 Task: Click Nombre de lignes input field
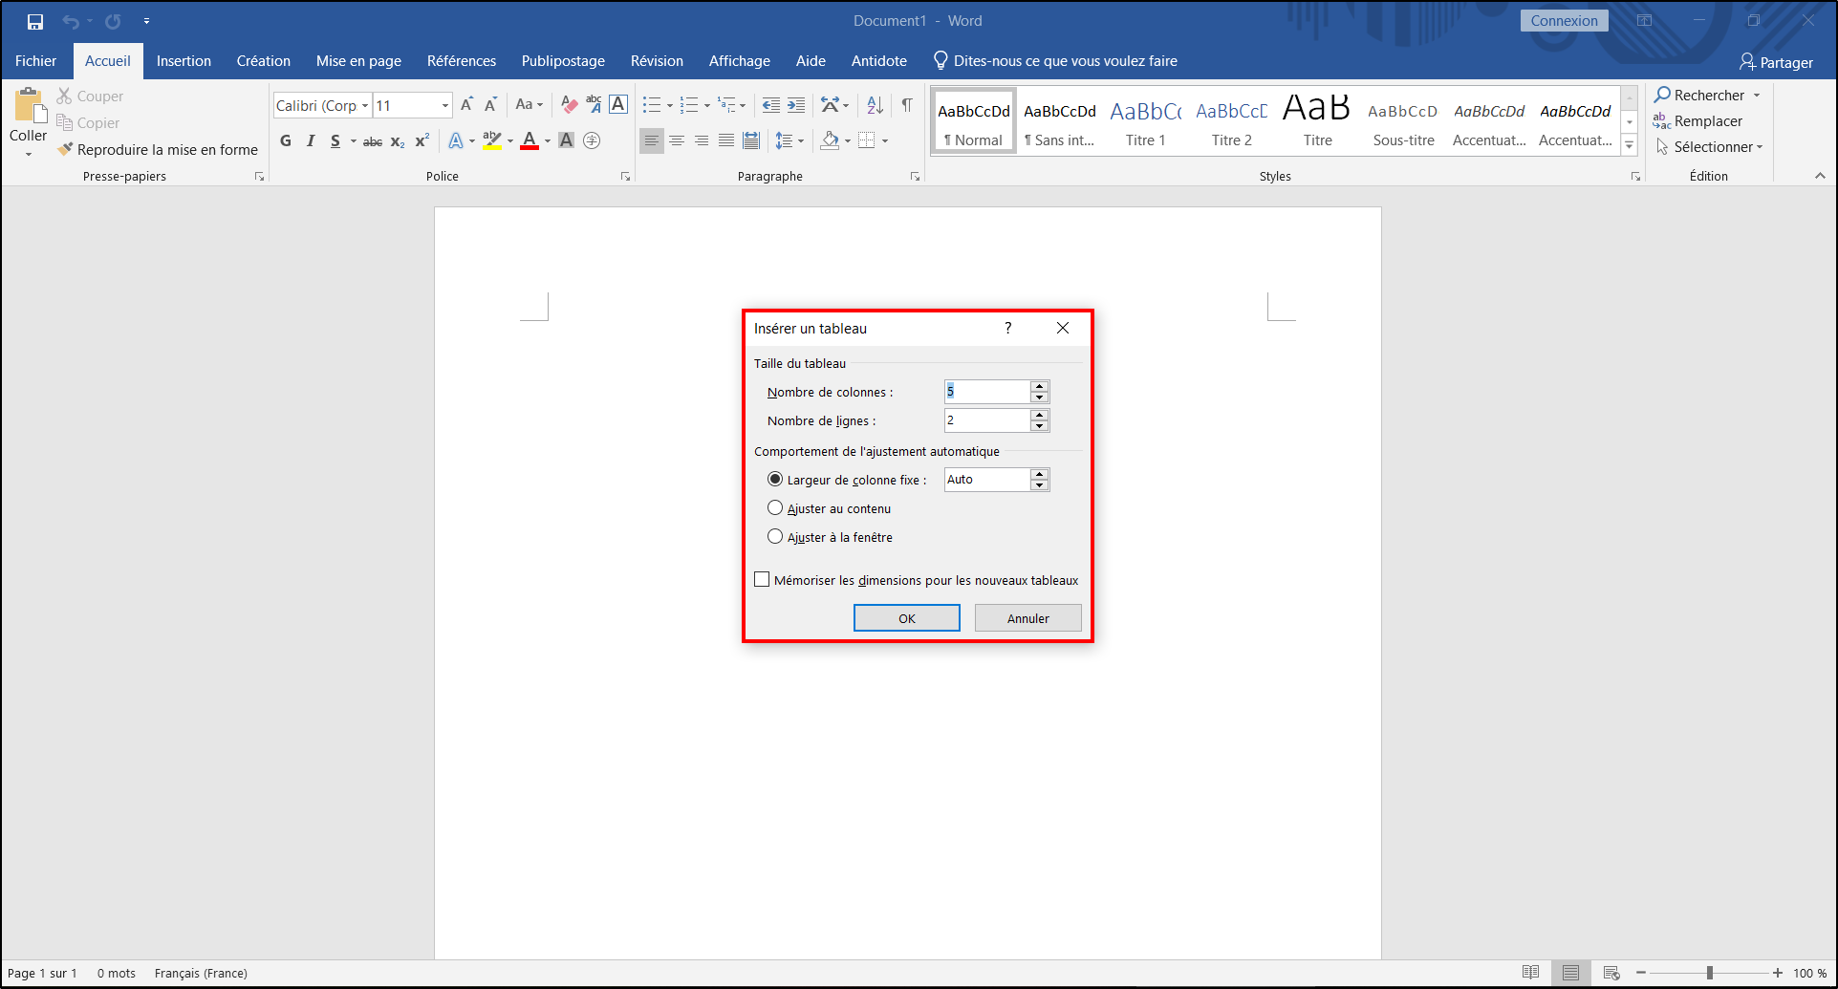pyautogui.click(x=987, y=420)
